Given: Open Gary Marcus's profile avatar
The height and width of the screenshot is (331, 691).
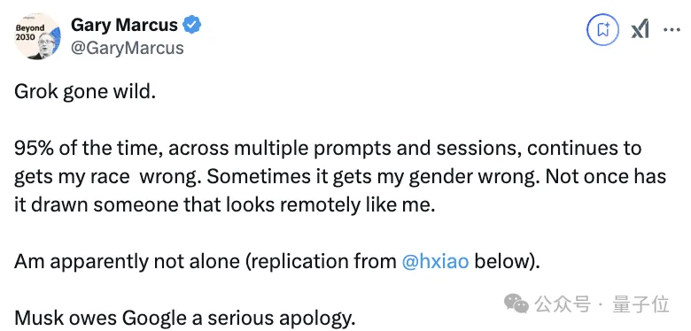Looking at the screenshot, I should (x=37, y=36).
